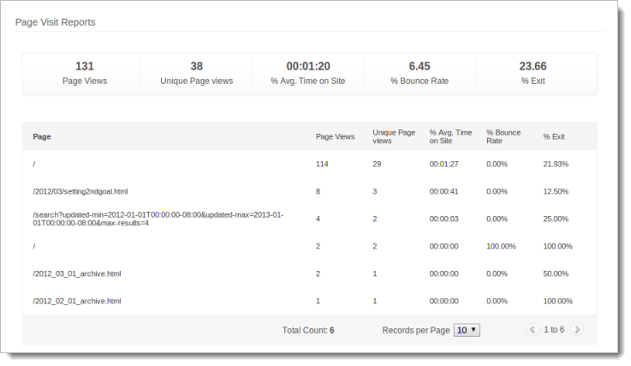Viewport: 631px width, 366px height.
Task: Sort by the Page Views column header
Action: point(335,136)
